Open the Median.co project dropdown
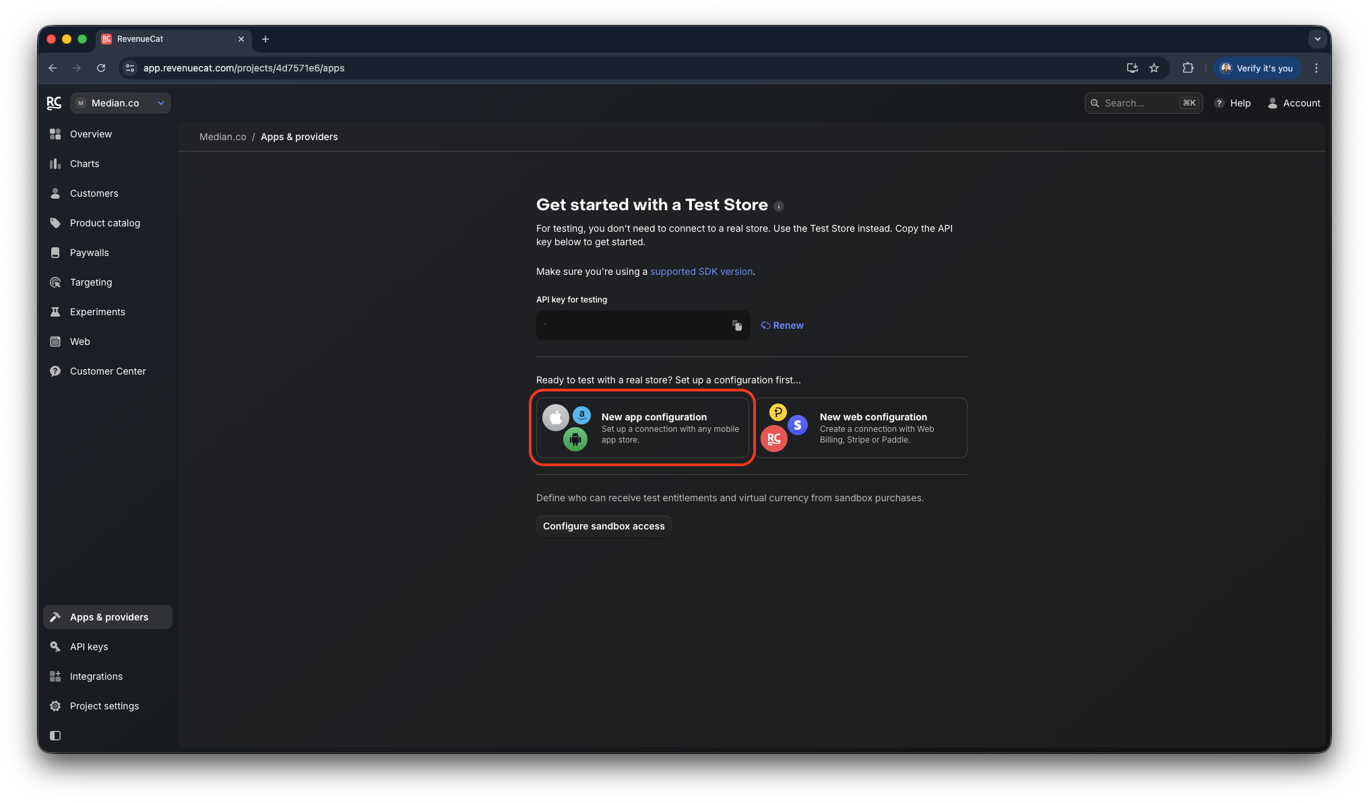 [121, 103]
